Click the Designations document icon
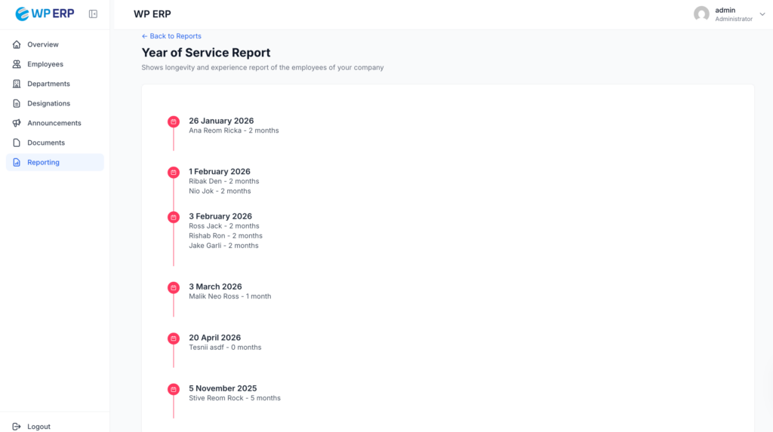The width and height of the screenshot is (773, 432). pyautogui.click(x=17, y=103)
